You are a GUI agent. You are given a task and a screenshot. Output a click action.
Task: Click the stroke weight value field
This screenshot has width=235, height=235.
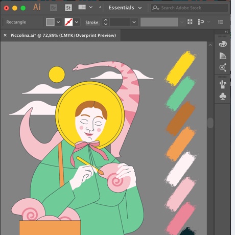[120, 22]
